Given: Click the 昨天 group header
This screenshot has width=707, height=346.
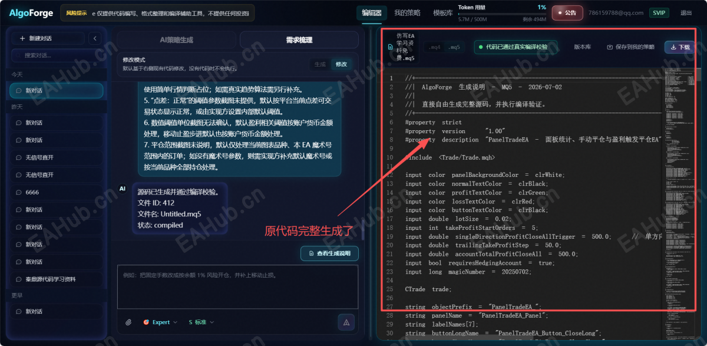Looking at the screenshot, I should pos(17,107).
